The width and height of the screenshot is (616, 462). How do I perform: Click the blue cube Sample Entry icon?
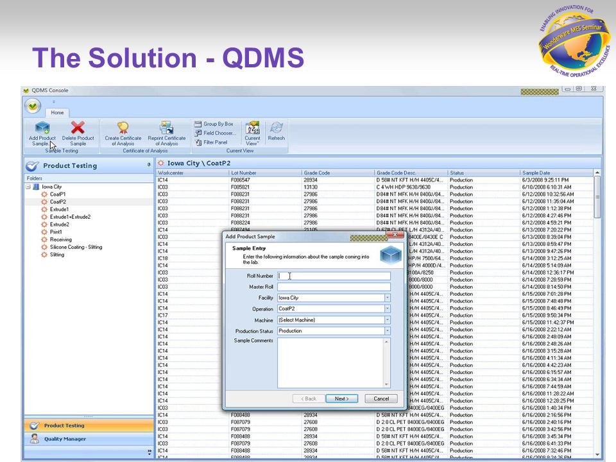(x=391, y=255)
